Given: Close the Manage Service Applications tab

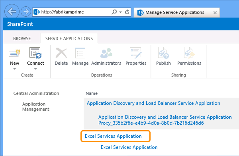Looking at the screenshot, I should (x=215, y=13).
